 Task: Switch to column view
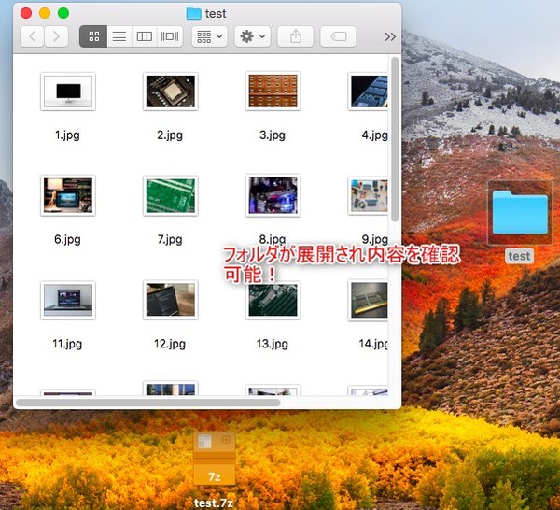coord(145,36)
